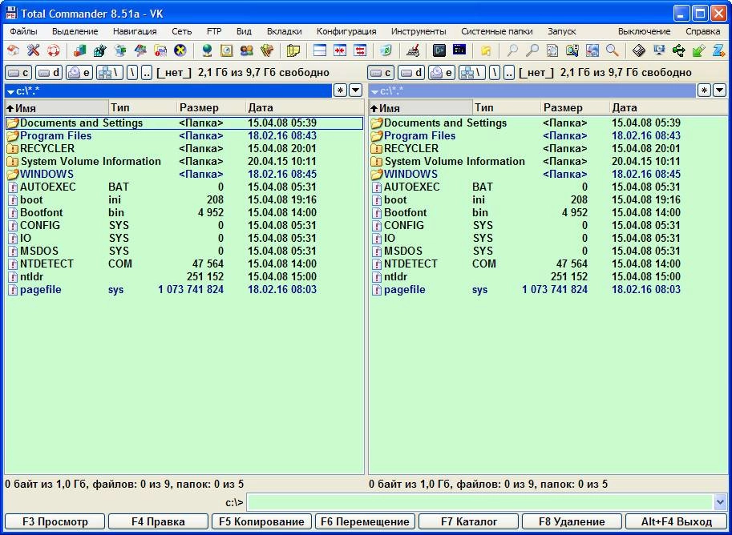
Task: Select NTDETECT in the right panel
Action: [548, 264]
